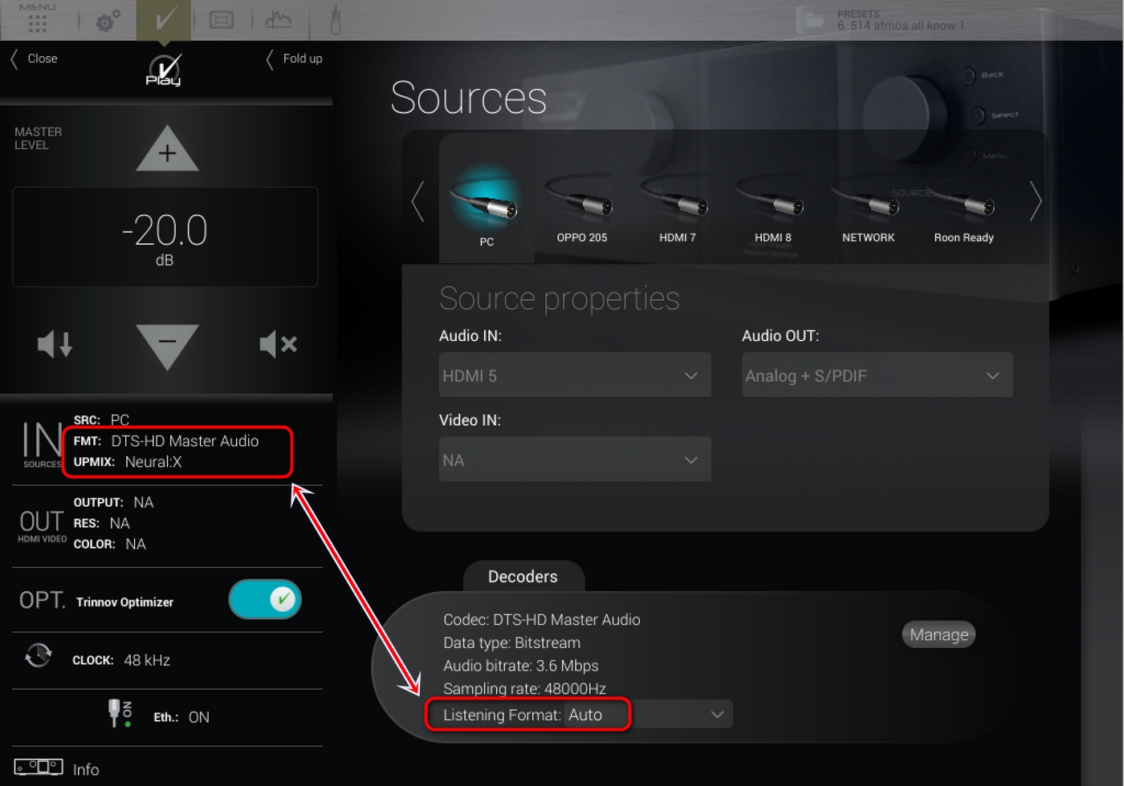The height and width of the screenshot is (786, 1124).
Task: Click preset name '6. 514 atmos all know 1'
Action: pyautogui.click(x=900, y=26)
